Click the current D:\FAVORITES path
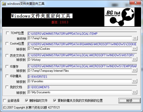 tap(82, 77)
